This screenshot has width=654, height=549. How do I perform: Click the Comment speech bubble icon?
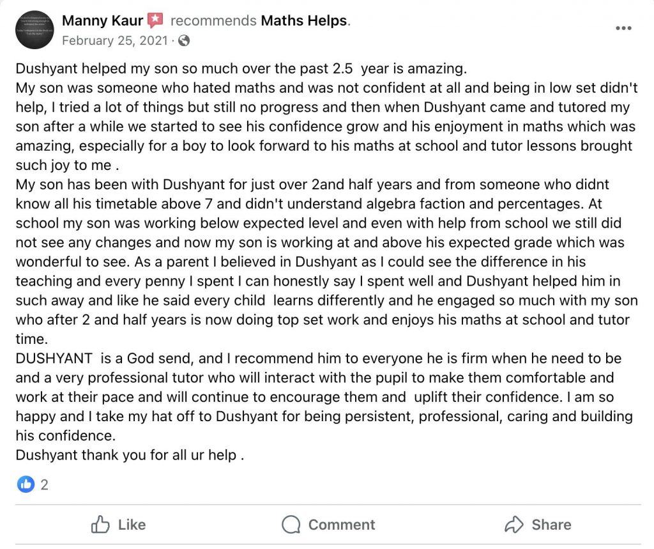click(x=291, y=525)
